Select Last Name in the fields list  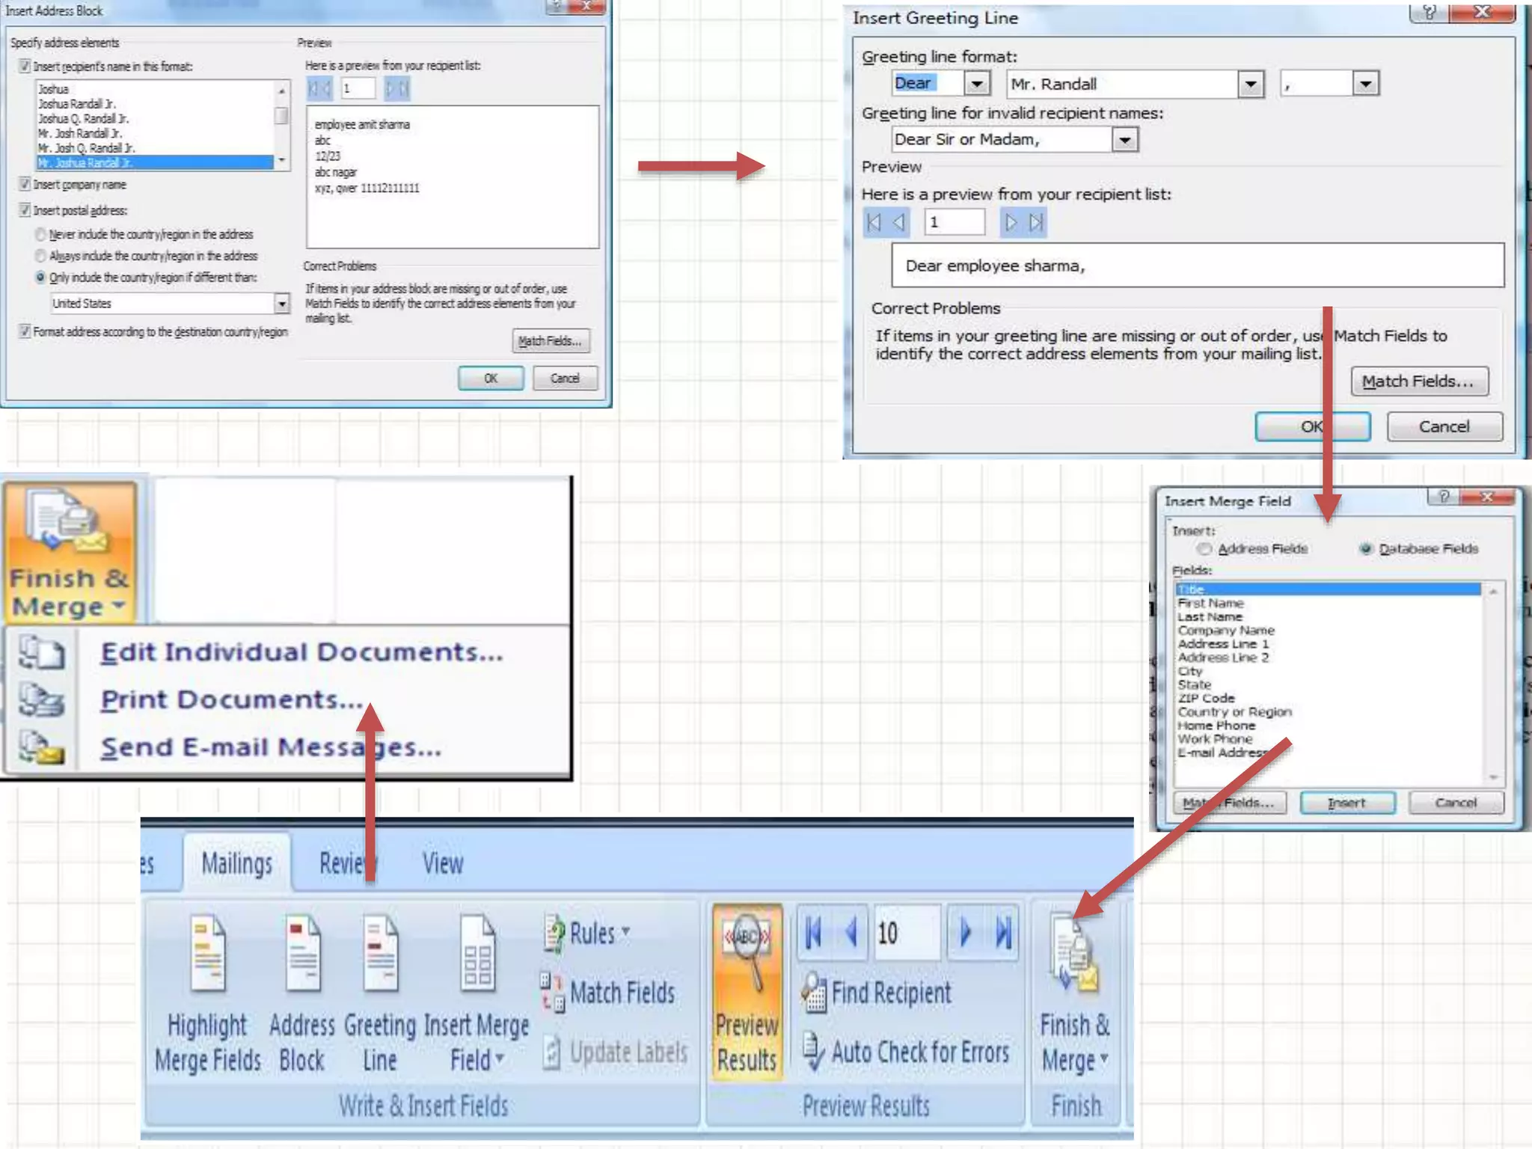(1210, 617)
